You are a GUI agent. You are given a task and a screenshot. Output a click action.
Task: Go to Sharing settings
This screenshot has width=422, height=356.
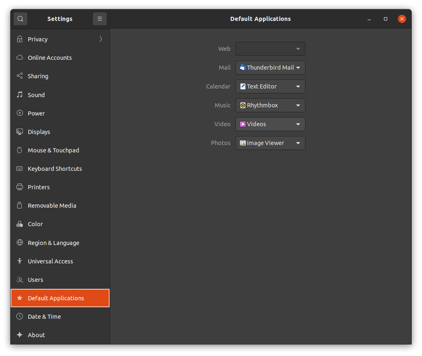coord(60,76)
